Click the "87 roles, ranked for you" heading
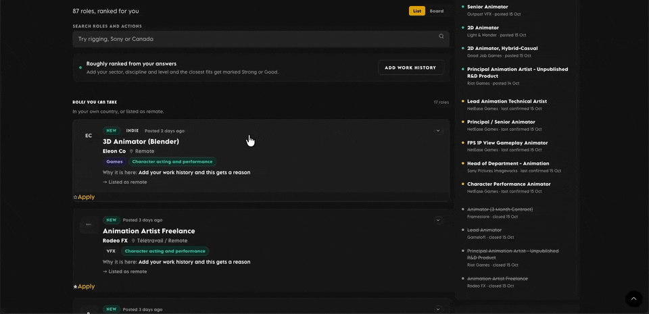 click(x=106, y=11)
